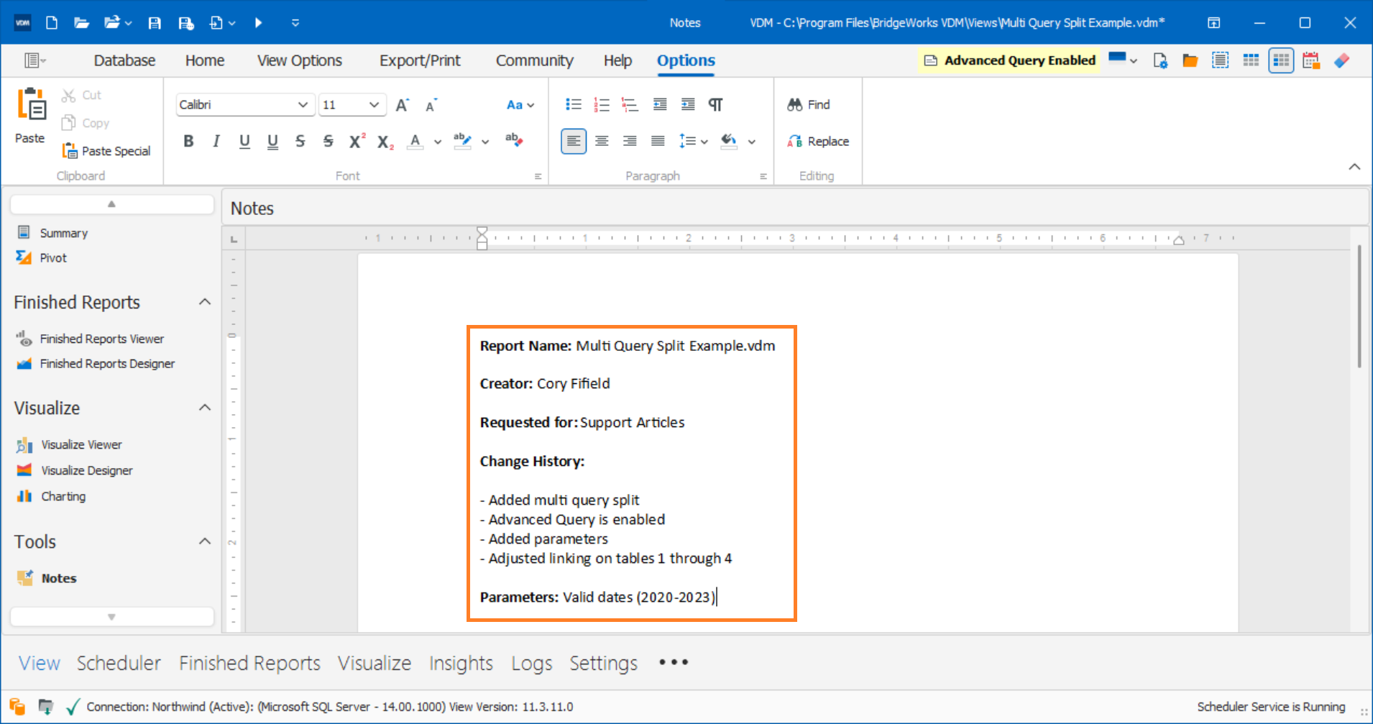The height and width of the screenshot is (724, 1373).
Task: Click Replace in Editing group
Action: click(x=818, y=141)
